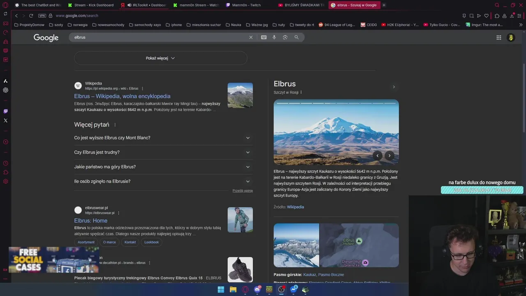Open the Twitch icon in the Opera sidebar
Image resolution: width=526 pixels, height=296 pixels.
(5, 111)
